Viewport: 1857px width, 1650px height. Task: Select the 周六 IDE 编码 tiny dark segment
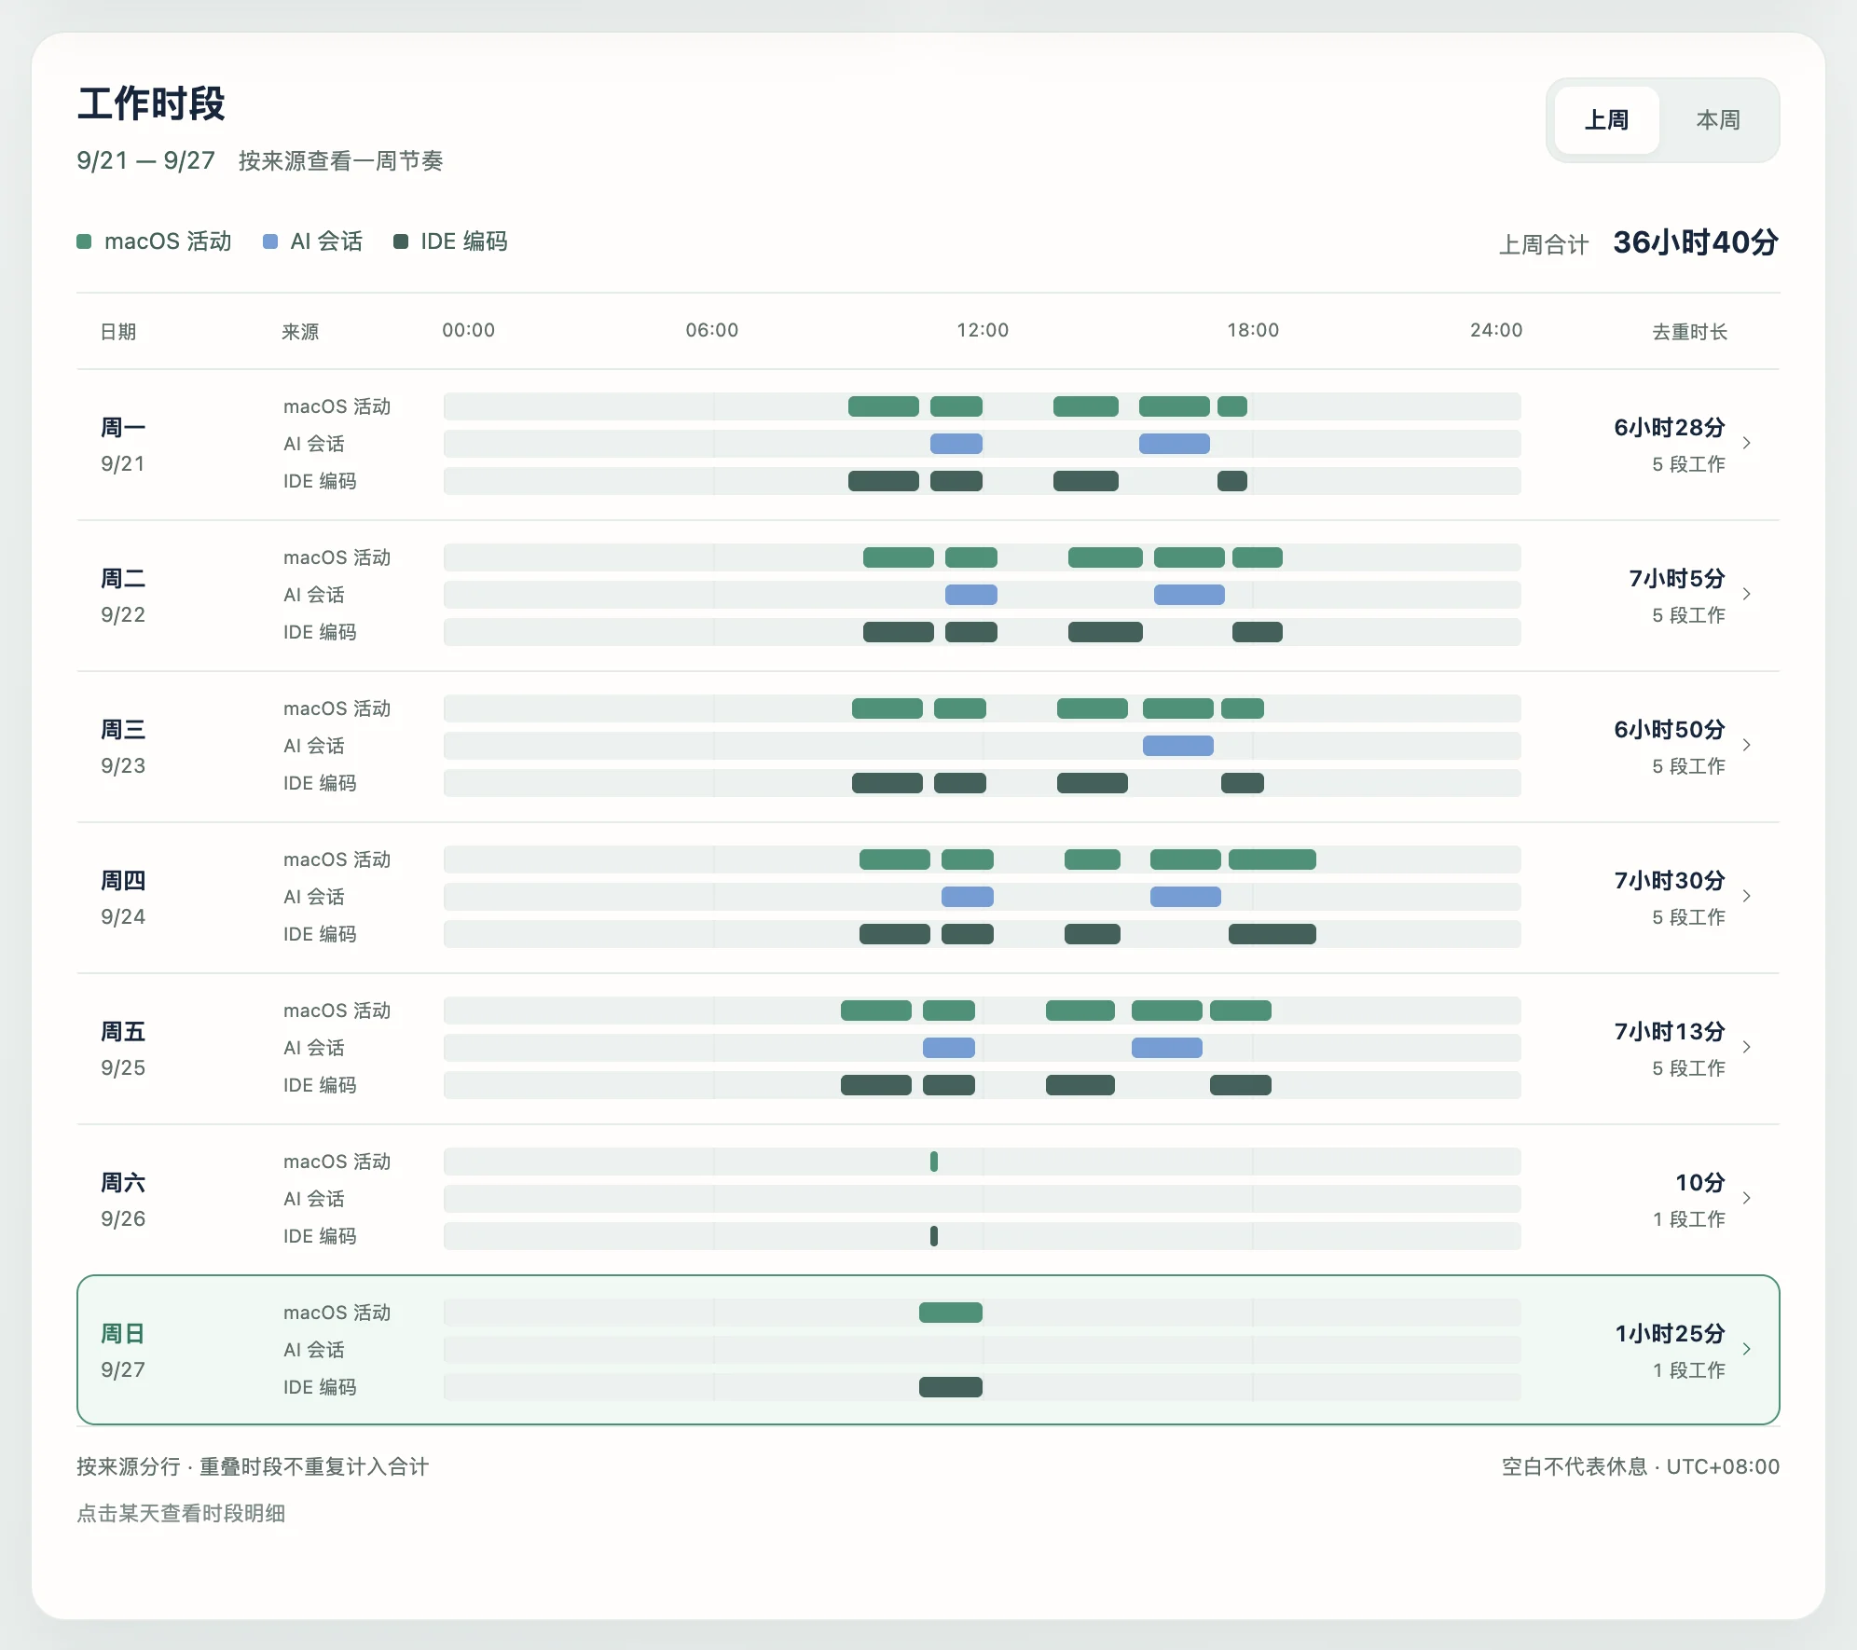pyautogui.click(x=934, y=1236)
